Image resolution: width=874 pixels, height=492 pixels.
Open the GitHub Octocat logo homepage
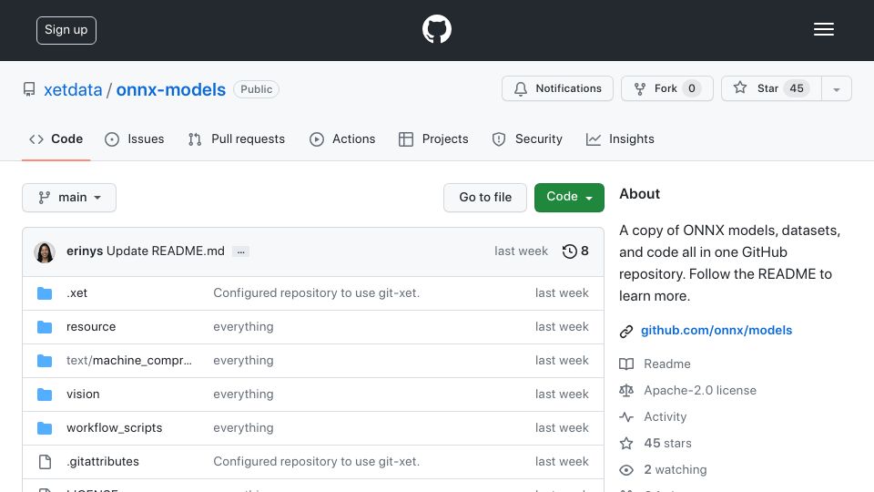(436, 29)
